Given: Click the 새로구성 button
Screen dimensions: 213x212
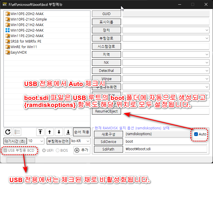Looking at the screenshot, I should (109, 134).
